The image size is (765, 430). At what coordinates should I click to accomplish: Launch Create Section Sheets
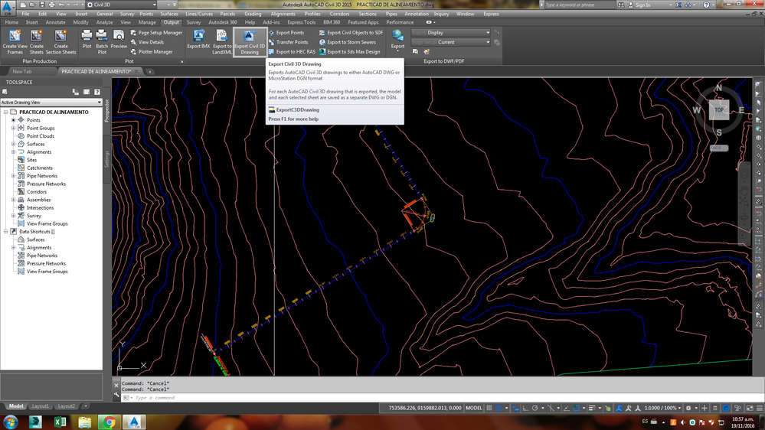(x=60, y=42)
